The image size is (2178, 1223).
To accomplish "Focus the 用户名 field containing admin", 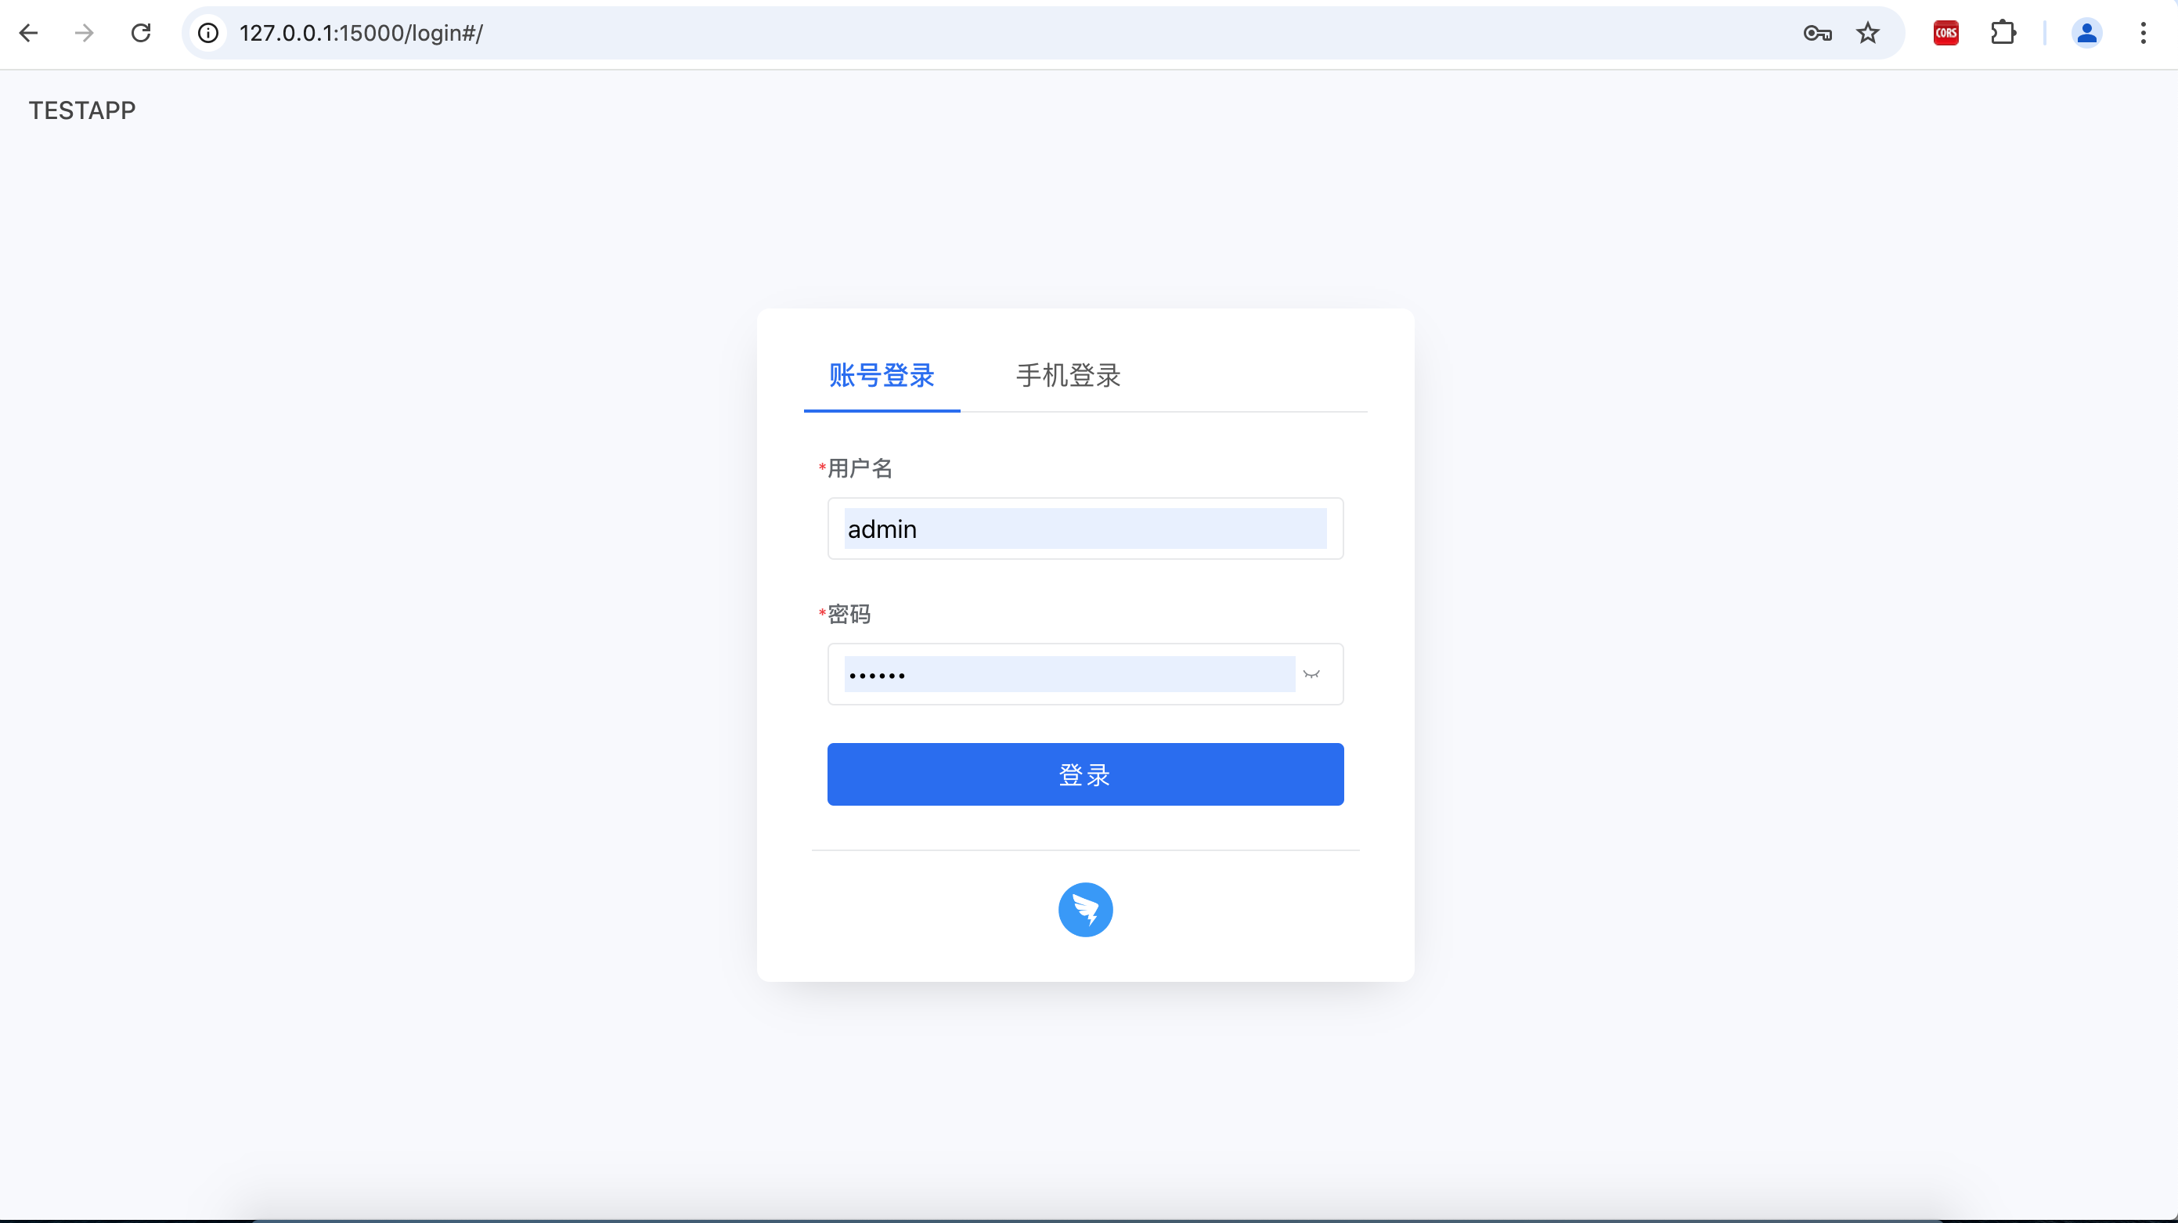I will 1085,529.
